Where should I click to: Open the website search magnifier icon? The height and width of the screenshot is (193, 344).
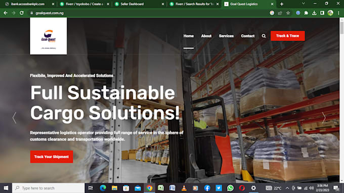coord(264,36)
